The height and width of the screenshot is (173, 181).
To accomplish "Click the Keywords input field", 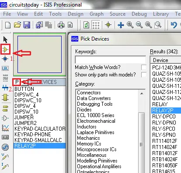I will click(110, 59).
